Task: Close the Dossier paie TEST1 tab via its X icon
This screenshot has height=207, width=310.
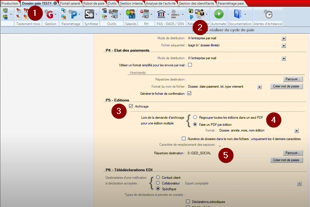Action: coord(55,3)
